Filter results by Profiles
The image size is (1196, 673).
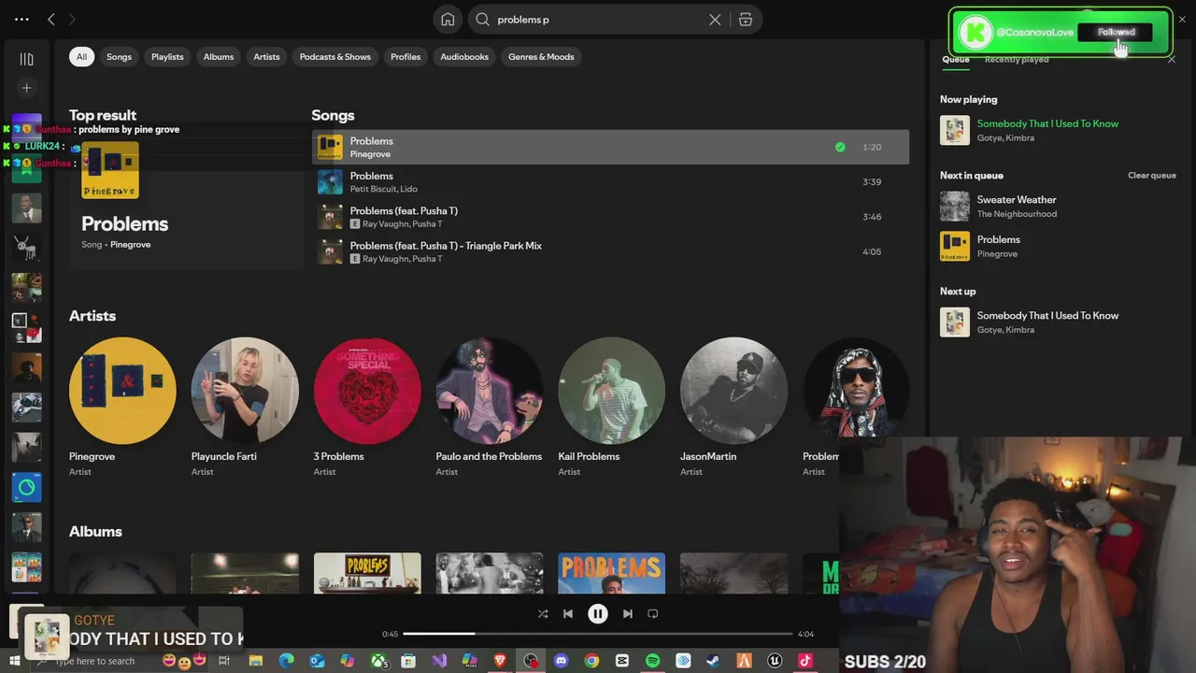406,57
